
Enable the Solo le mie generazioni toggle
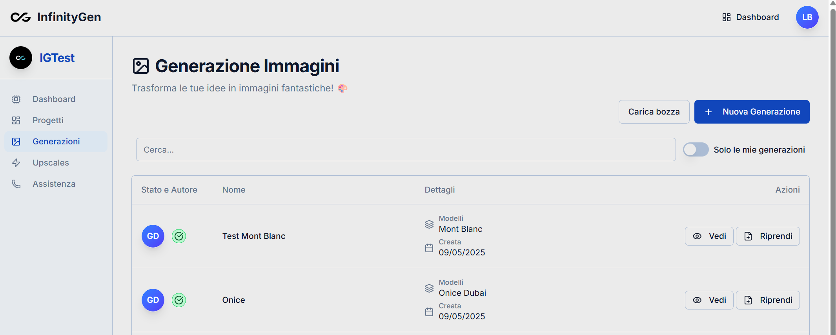pyautogui.click(x=696, y=149)
